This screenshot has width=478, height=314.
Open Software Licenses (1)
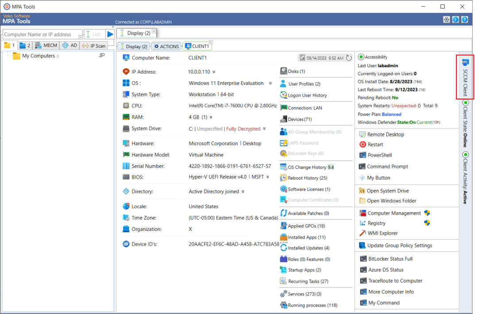[305, 189]
